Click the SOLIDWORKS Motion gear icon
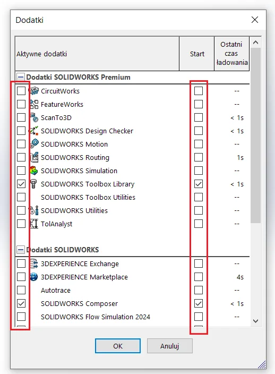Viewport: 275px width, 374px height. pos(34,144)
